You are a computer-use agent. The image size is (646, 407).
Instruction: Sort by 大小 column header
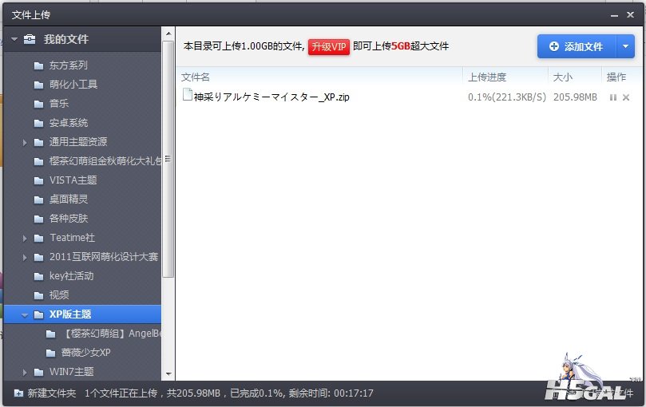tap(561, 77)
